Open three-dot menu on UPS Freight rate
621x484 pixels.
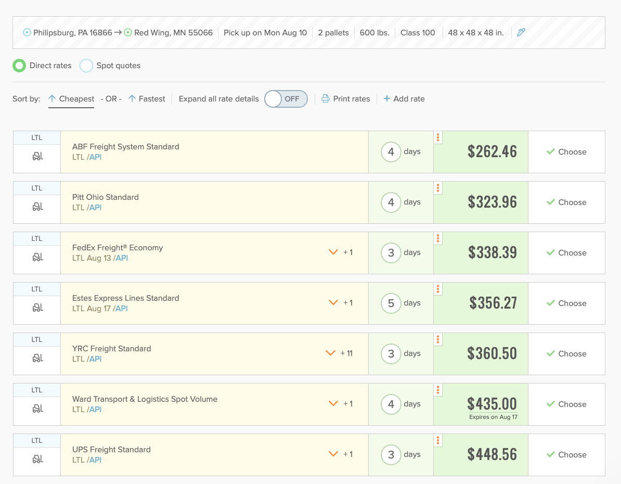click(x=438, y=440)
